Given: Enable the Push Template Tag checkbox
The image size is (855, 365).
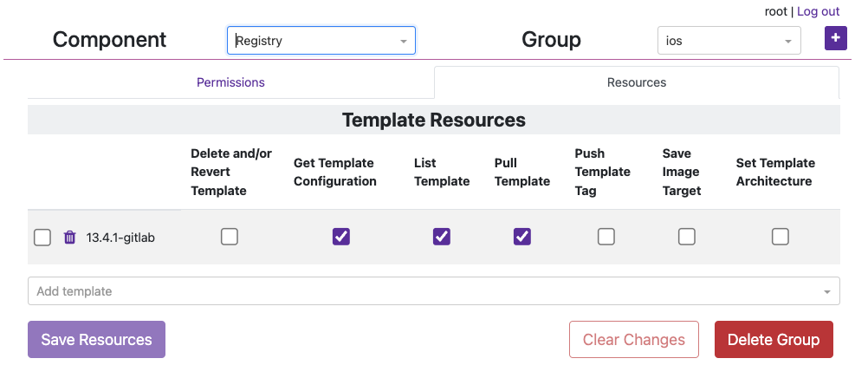Looking at the screenshot, I should coord(606,237).
